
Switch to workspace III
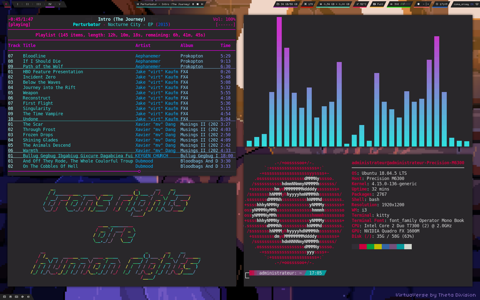click(38, 4)
